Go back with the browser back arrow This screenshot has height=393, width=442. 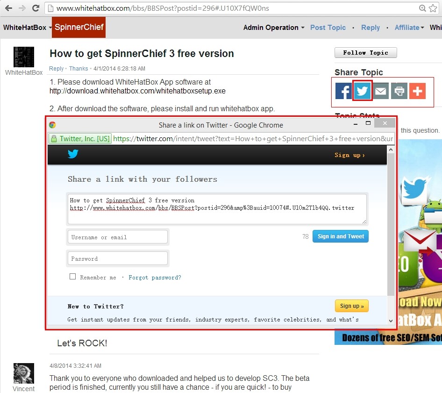tap(8, 8)
